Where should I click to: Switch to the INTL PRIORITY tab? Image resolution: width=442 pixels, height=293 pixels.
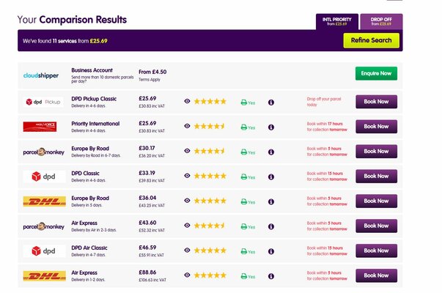click(337, 21)
